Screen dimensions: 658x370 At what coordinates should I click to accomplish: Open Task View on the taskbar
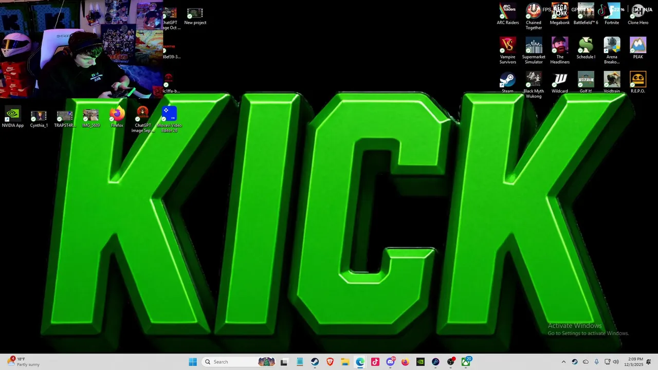pyautogui.click(x=284, y=362)
